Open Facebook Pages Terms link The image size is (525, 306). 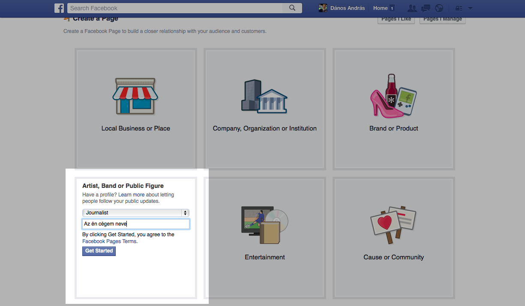pyautogui.click(x=109, y=241)
